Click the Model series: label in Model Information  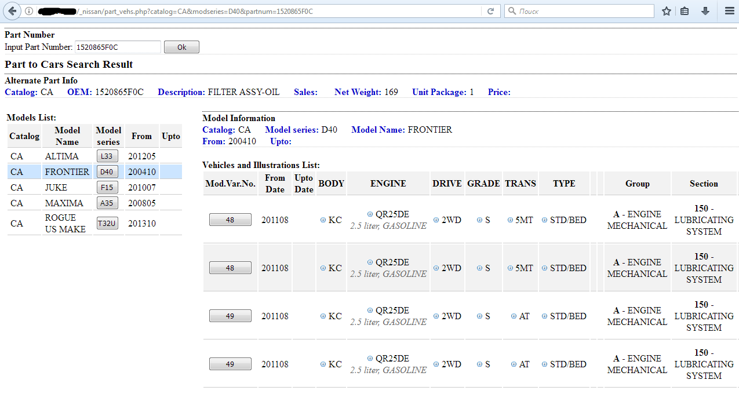point(292,130)
